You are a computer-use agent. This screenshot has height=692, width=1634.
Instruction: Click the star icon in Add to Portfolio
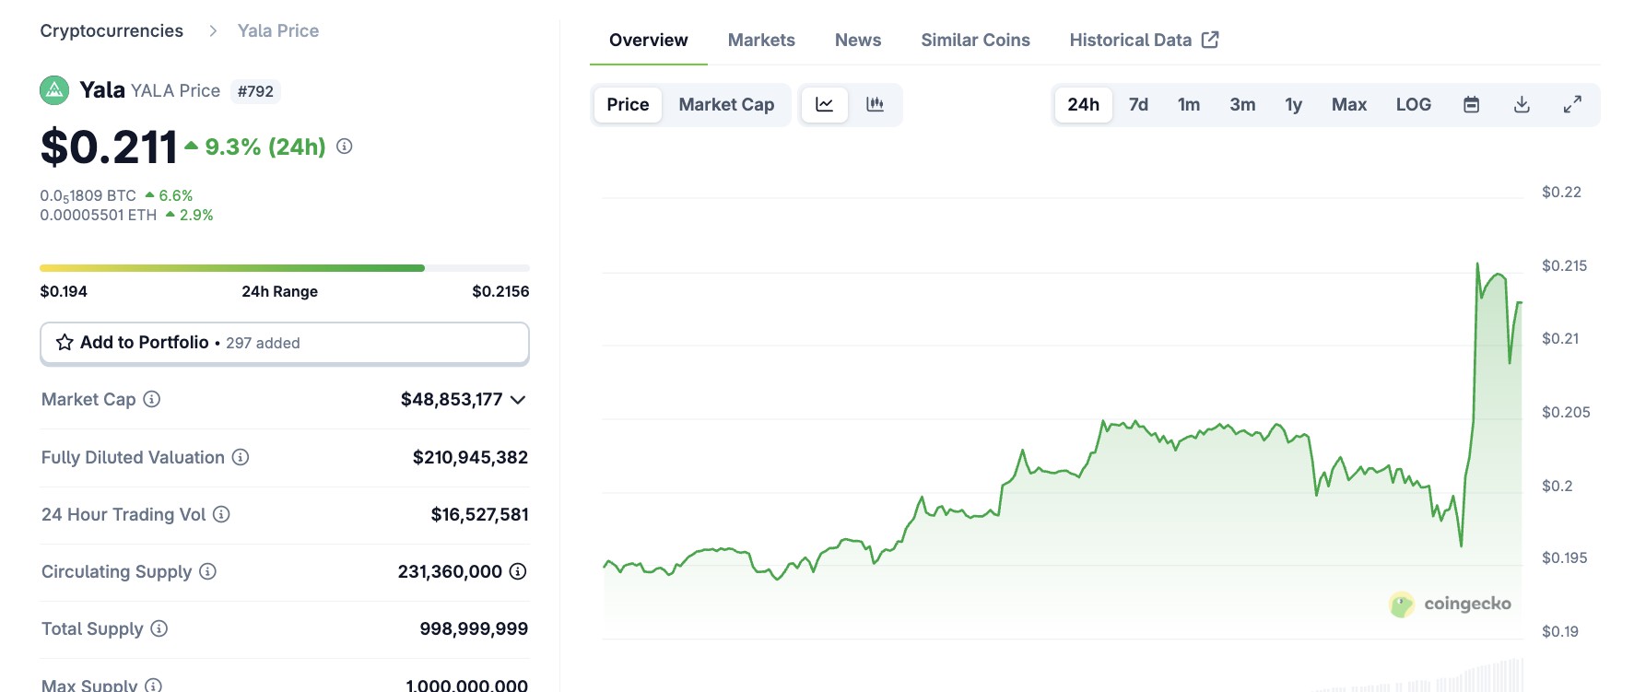coord(65,343)
